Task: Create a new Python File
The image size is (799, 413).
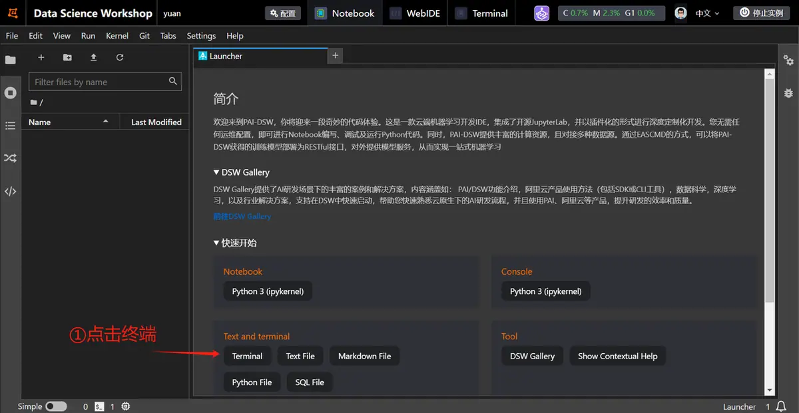Action: pos(252,382)
